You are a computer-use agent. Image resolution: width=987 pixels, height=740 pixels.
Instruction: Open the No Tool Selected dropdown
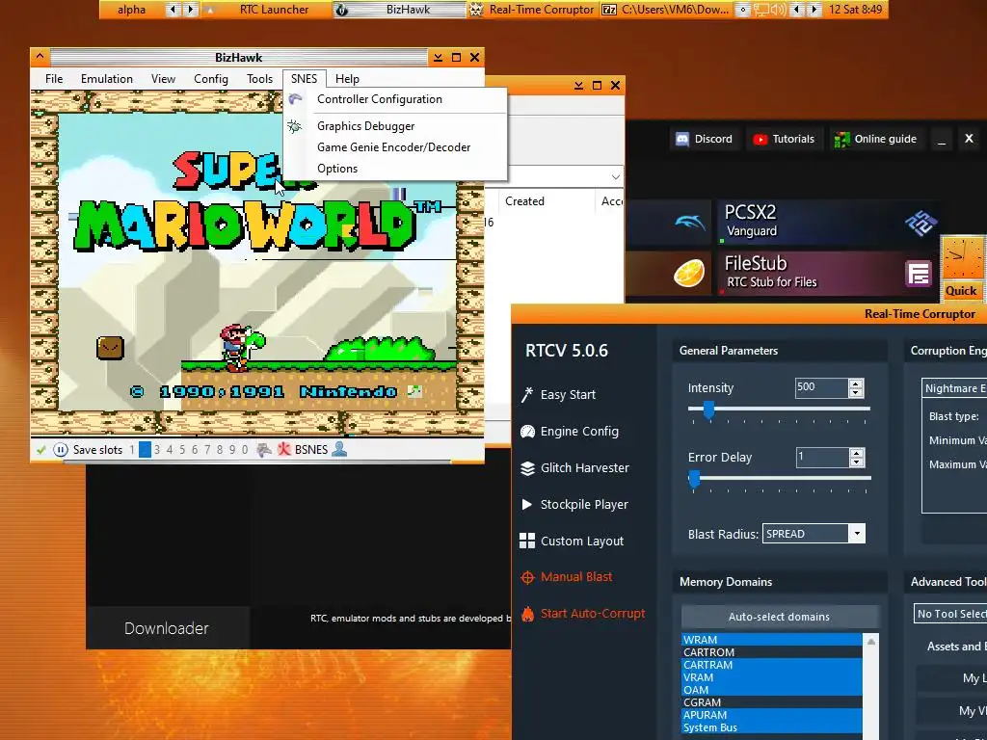pyautogui.click(x=950, y=614)
